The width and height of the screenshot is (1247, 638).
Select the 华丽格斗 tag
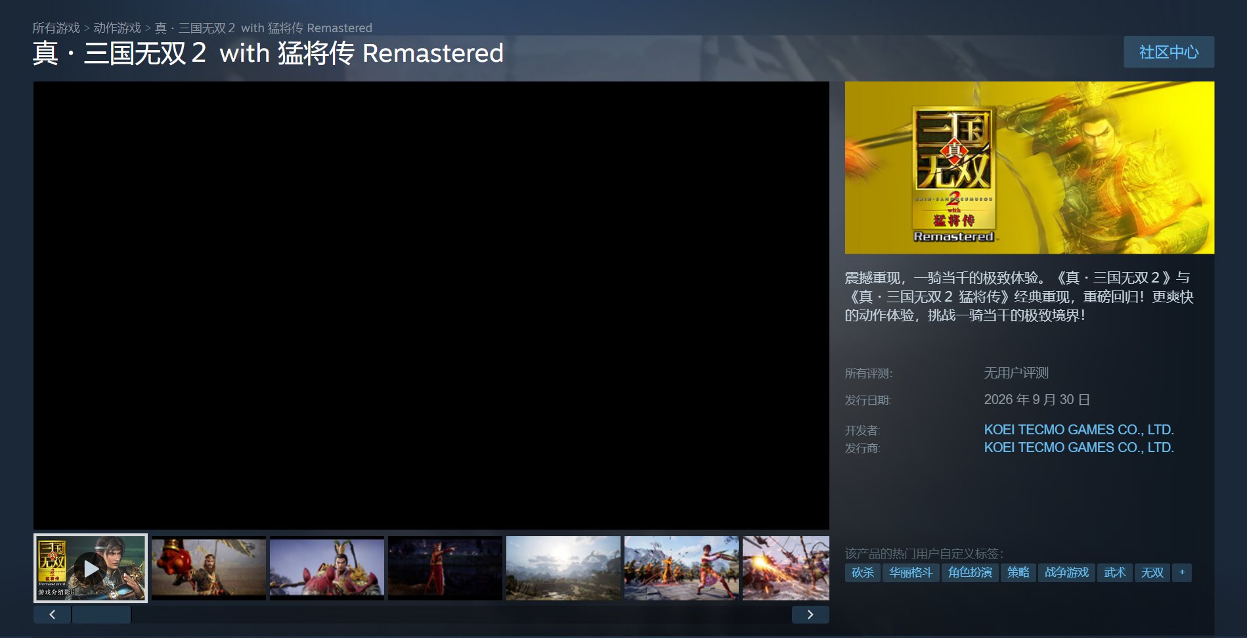pos(911,572)
